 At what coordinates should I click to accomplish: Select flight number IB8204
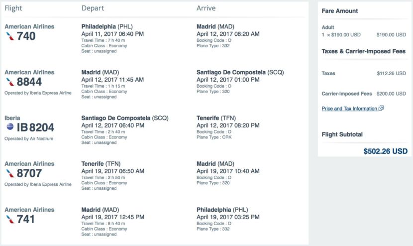(x=35, y=127)
